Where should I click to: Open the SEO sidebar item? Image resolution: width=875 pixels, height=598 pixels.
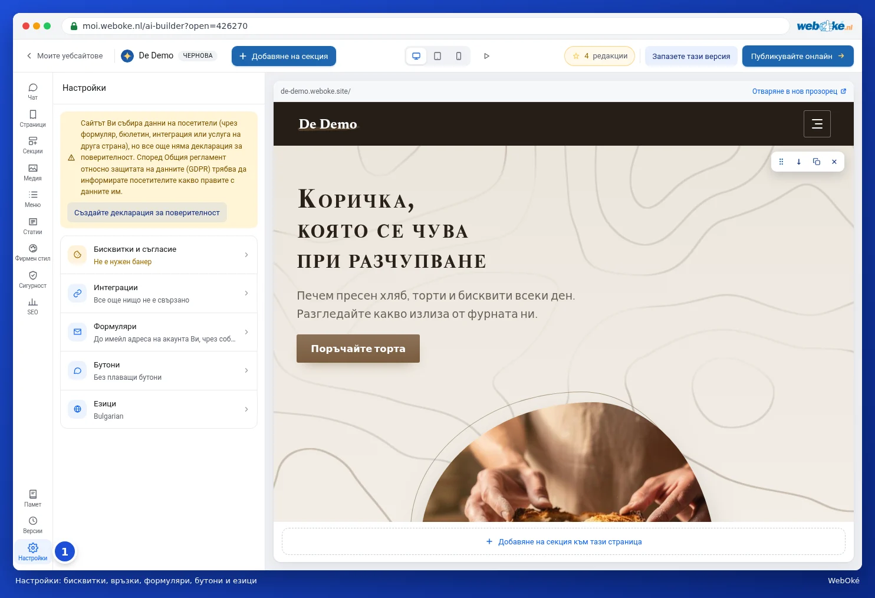32,306
